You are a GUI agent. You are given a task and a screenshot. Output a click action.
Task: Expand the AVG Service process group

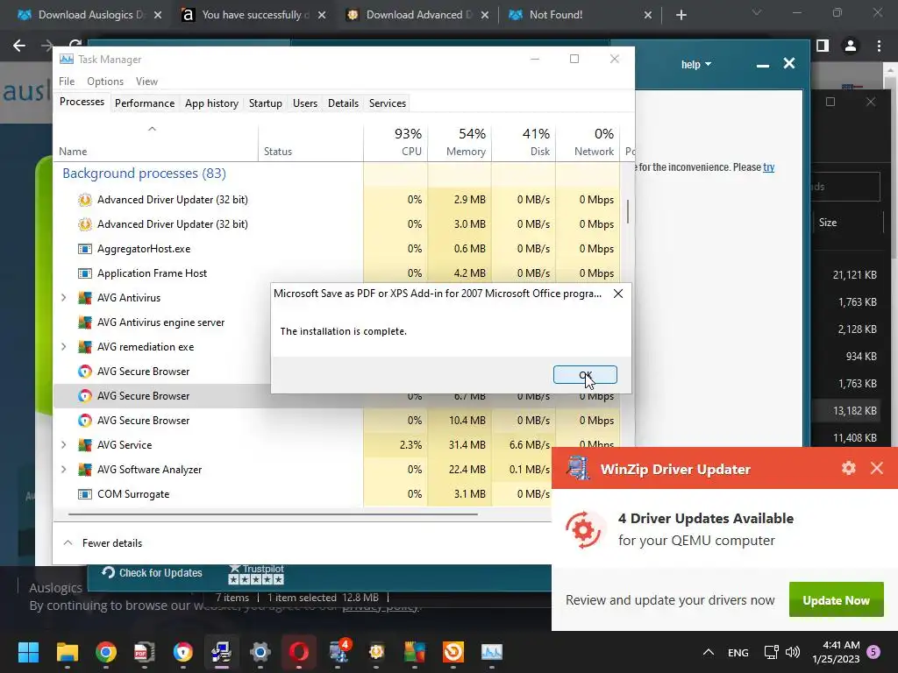63,444
